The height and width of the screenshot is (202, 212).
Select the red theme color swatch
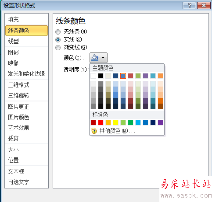(130, 76)
